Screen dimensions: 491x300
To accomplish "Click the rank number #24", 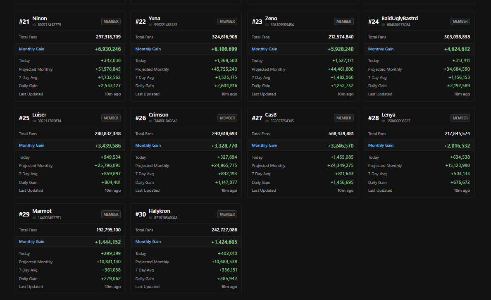I will click(374, 21).
